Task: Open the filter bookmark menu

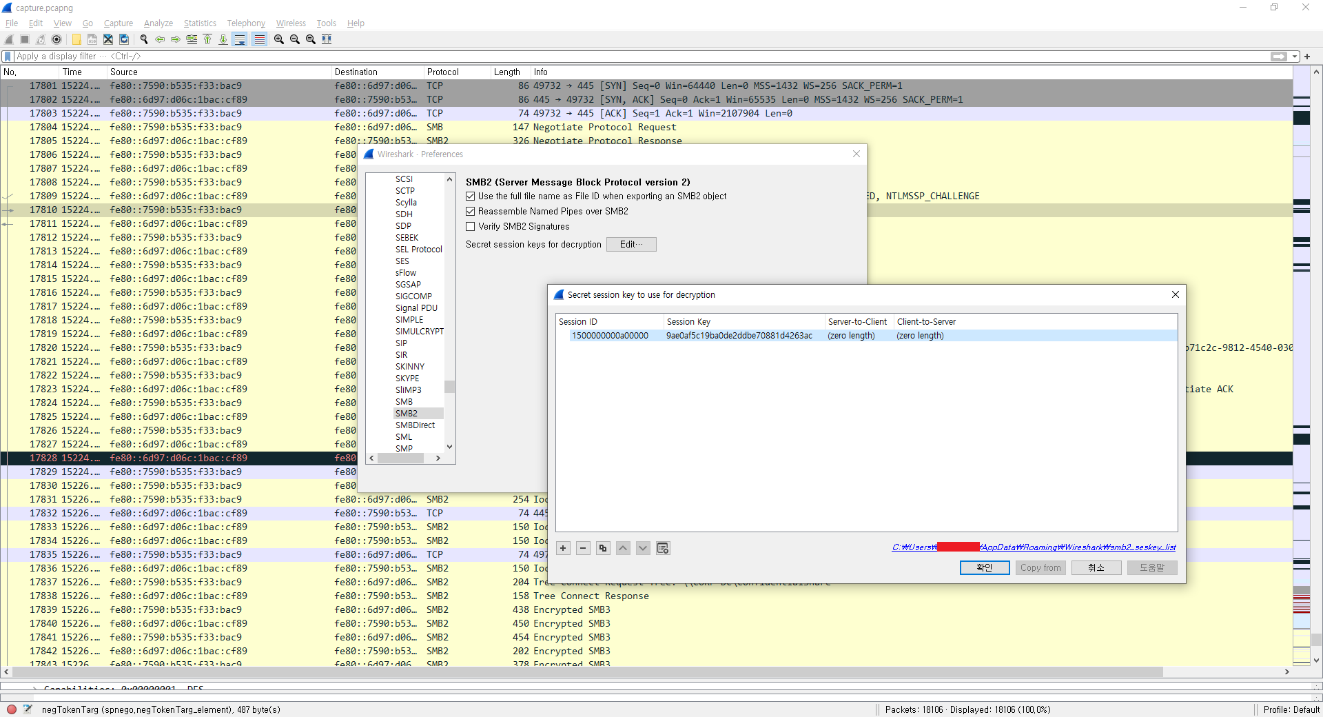Action: coord(8,57)
